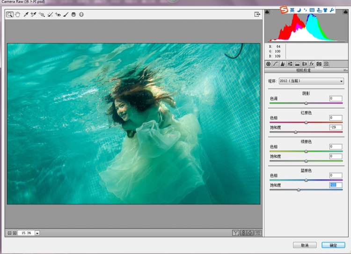Image resolution: width=351 pixels, height=254 pixels.
Task: Open the Basic panel tab
Action: [269, 64]
